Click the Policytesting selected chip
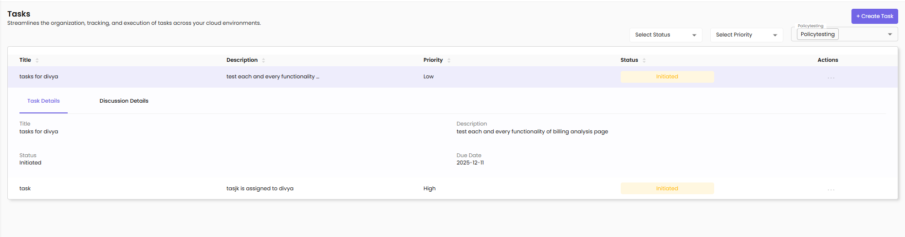Image resolution: width=905 pixels, height=237 pixels. 817,35
